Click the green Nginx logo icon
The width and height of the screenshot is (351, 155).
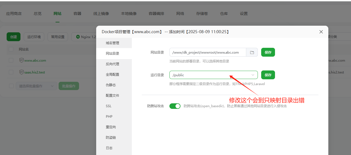(x=78, y=37)
